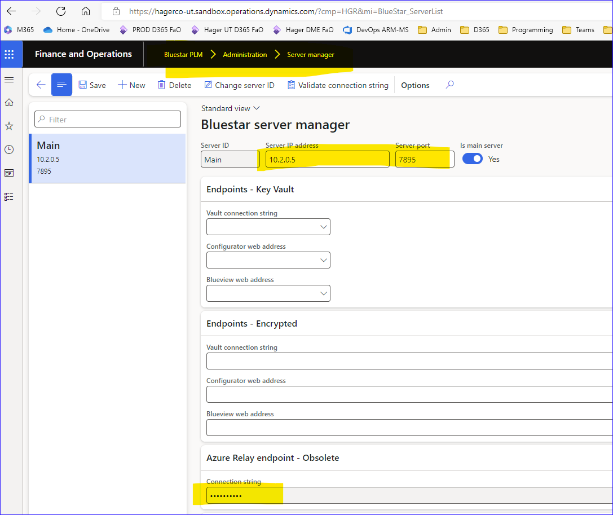Click the Server ID field
The image size is (613, 515).
(x=230, y=159)
